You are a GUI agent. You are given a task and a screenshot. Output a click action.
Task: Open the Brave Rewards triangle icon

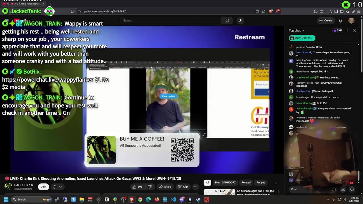click(277, 11)
